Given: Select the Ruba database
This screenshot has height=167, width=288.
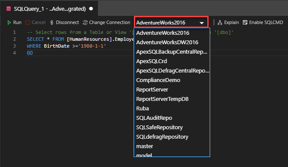Looking at the screenshot, I should click(172, 108).
